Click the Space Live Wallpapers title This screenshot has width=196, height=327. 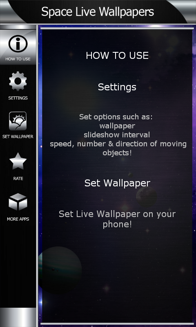click(x=98, y=12)
